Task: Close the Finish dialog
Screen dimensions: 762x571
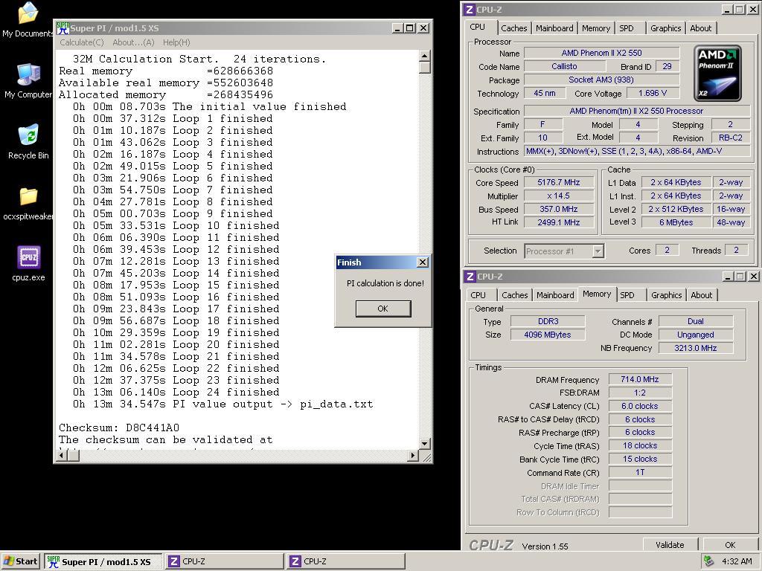Action: click(x=423, y=262)
